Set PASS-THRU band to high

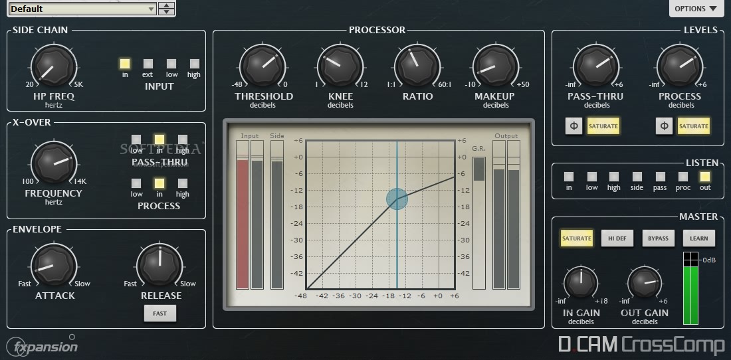pos(183,139)
